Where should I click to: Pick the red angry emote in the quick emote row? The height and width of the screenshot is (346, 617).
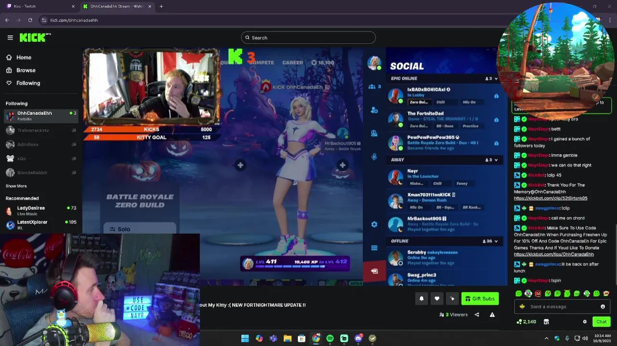[x=538, y=293]
